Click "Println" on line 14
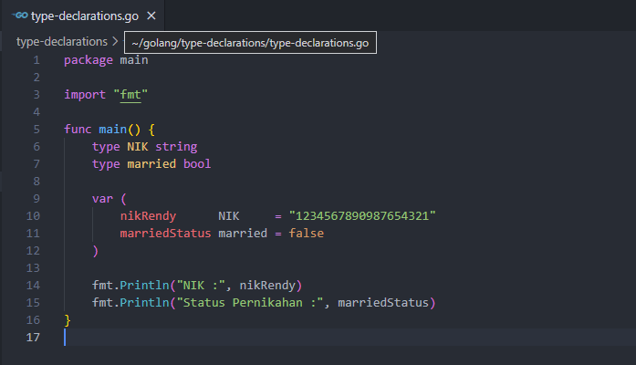Viewport: 636px width, 365px height. 144,286
